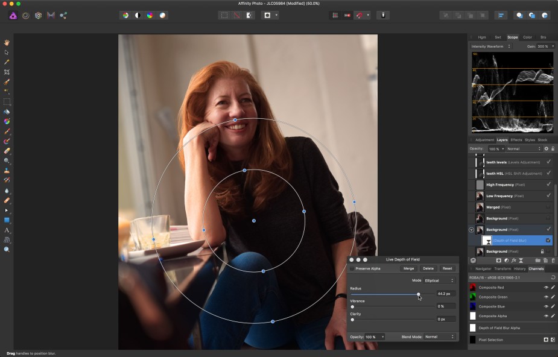Toggle visibility of teeth levels layer
Viewport: 558px width, 357px height.
pos(548,162)
